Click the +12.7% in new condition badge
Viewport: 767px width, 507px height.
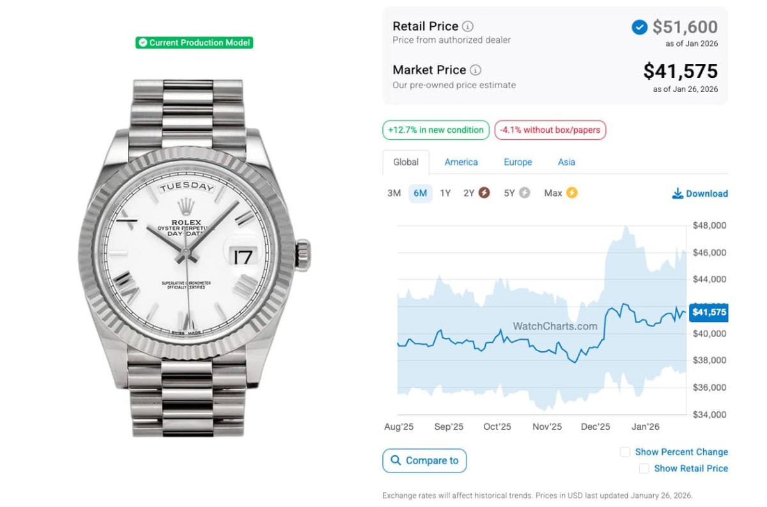(x=436, y=130)
